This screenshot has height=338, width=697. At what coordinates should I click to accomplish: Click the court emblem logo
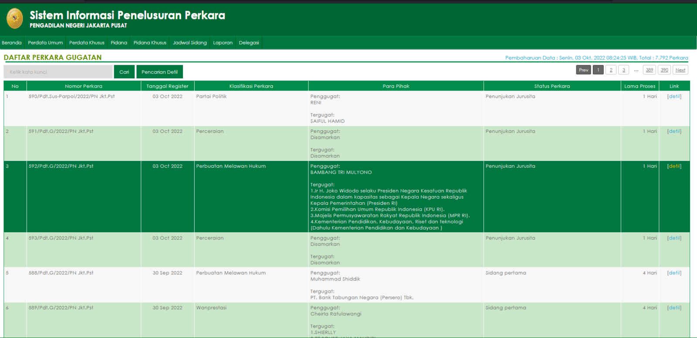point(15,19)
